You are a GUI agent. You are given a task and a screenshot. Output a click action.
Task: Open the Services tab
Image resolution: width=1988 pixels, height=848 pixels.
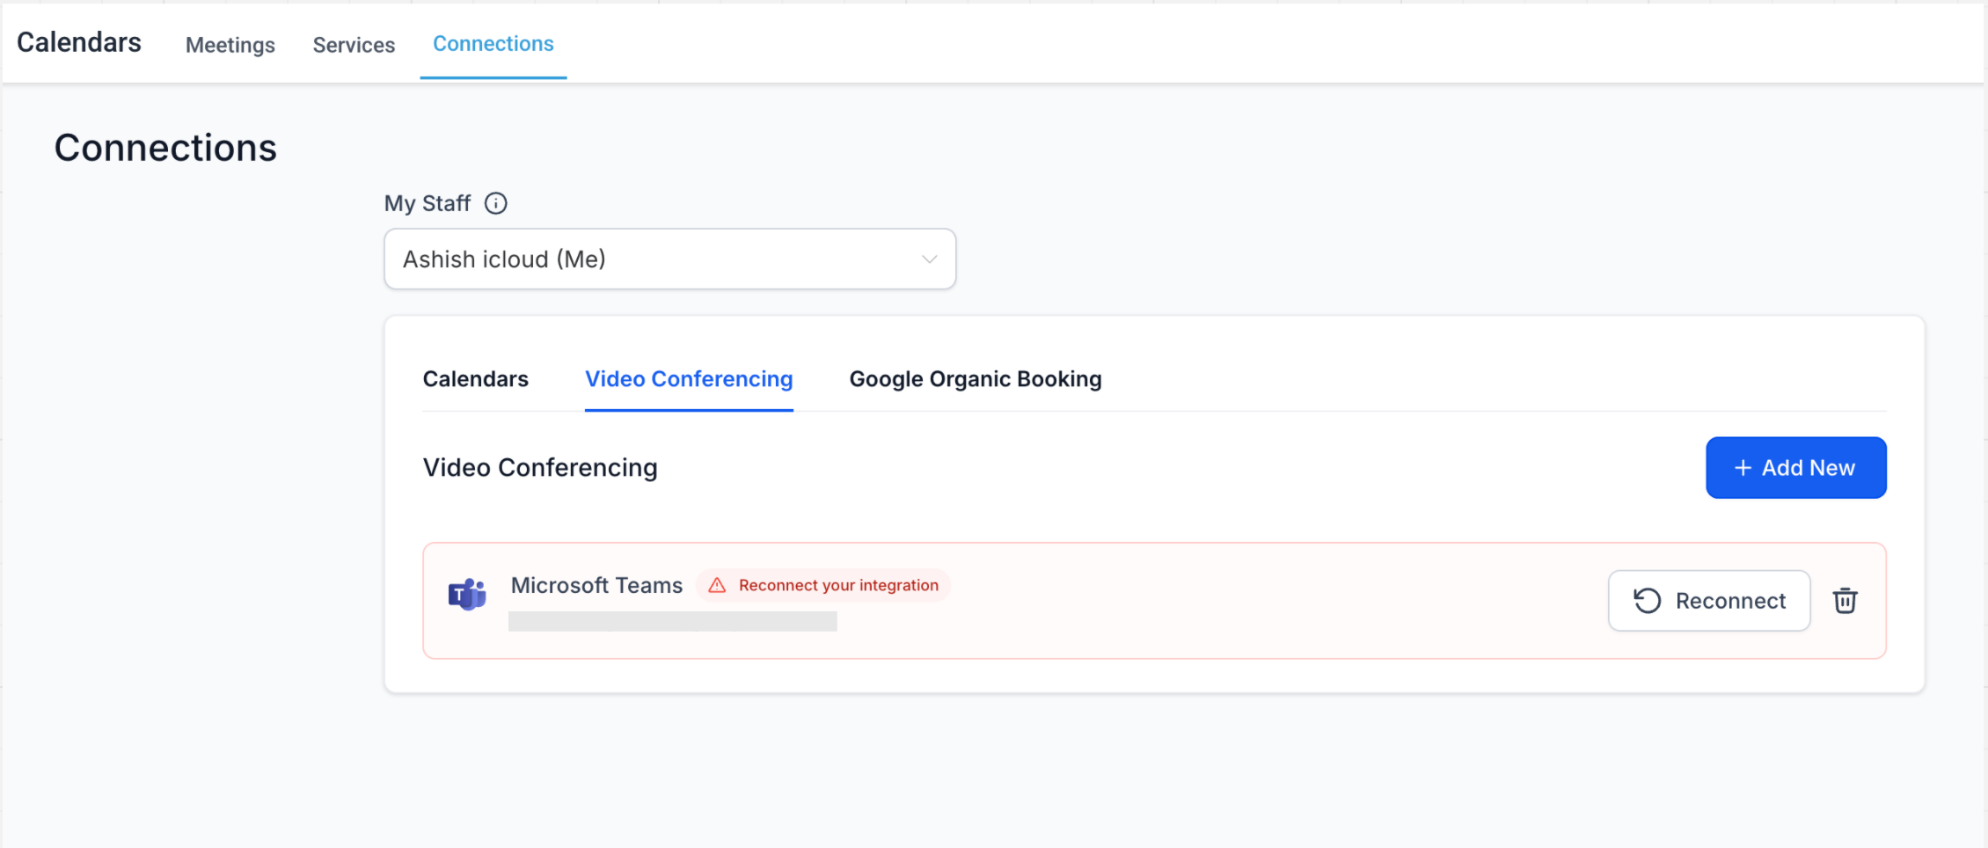(x=354, y=45)
